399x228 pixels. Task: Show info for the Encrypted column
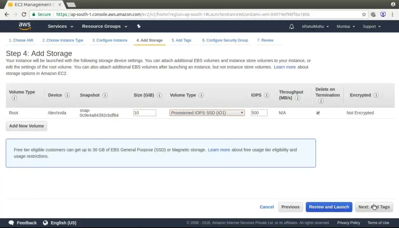click(x=376, y=95)
